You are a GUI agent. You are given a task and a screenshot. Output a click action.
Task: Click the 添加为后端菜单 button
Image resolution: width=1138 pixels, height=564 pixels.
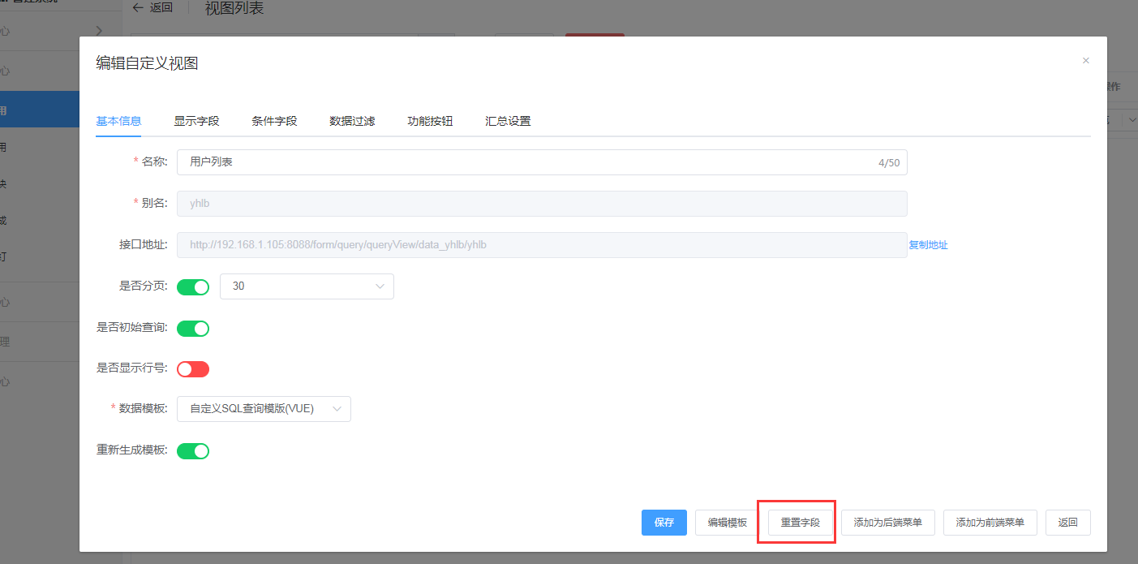tap(888, 523)
